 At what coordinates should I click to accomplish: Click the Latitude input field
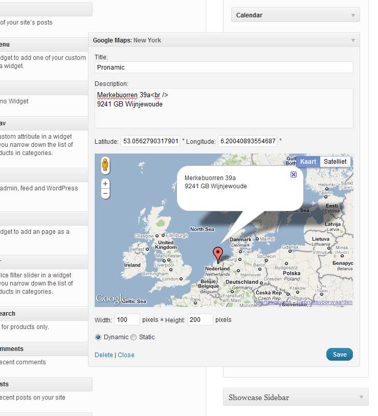[x=150, y=141]
